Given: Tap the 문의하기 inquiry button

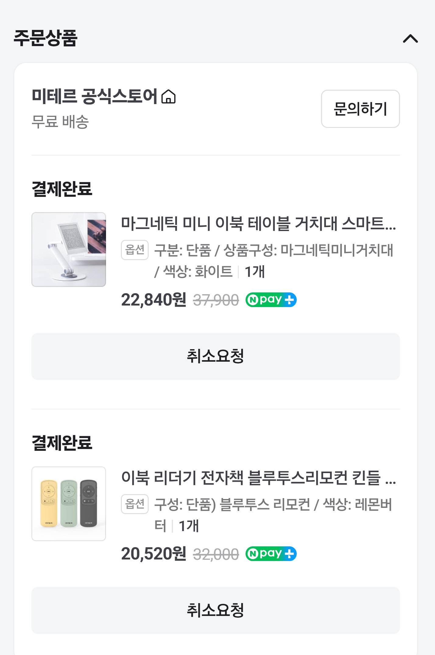Looking at the screenshot, I should tap(360, 109).
